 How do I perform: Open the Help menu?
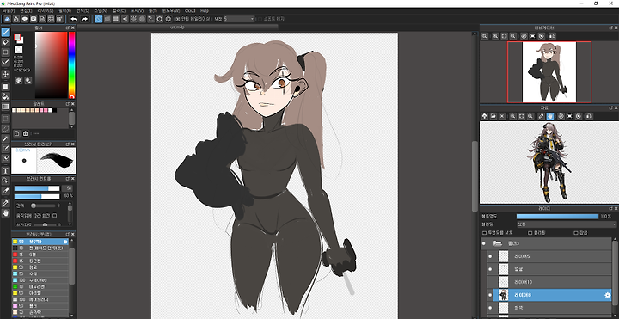204,10
